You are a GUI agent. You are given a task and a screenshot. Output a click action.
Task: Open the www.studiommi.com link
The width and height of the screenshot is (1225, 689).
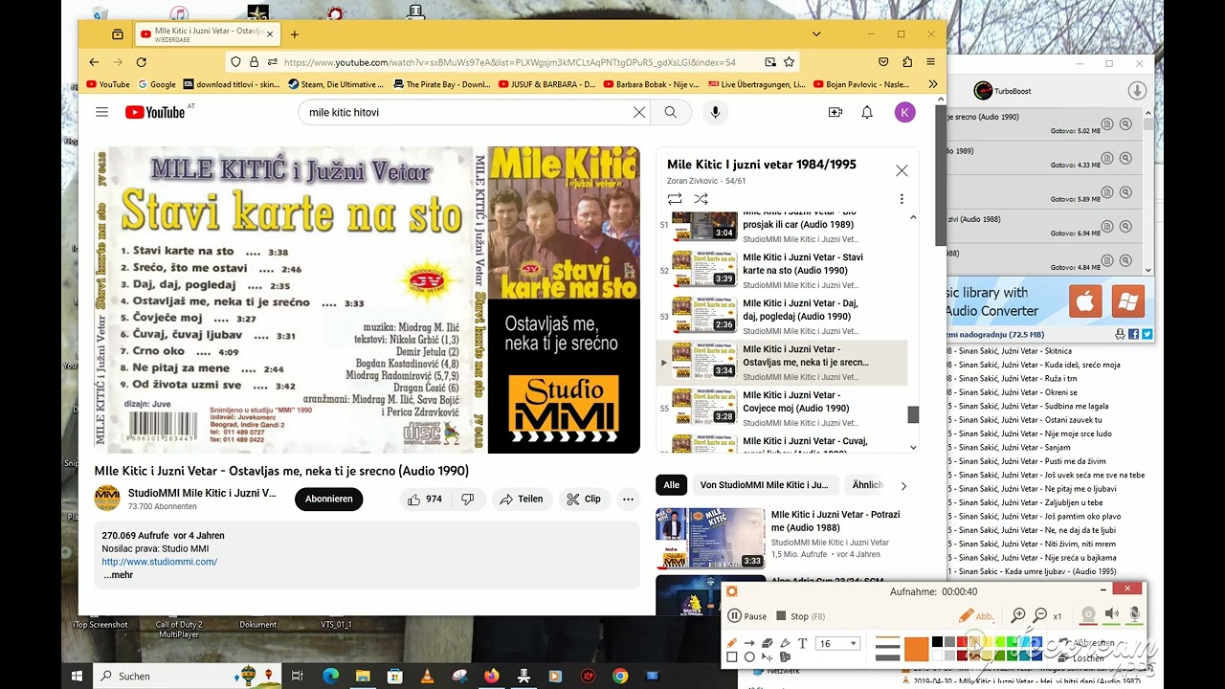[160, 562]
